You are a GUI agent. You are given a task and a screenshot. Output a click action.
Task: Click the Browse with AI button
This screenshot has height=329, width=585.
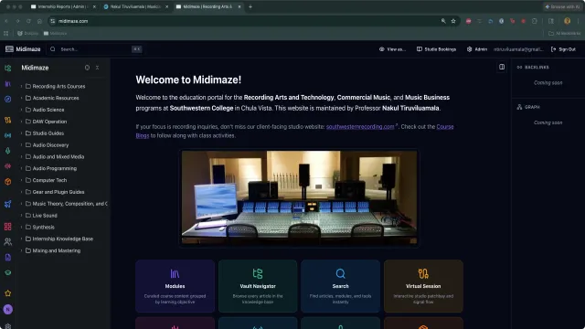[562, 6]
